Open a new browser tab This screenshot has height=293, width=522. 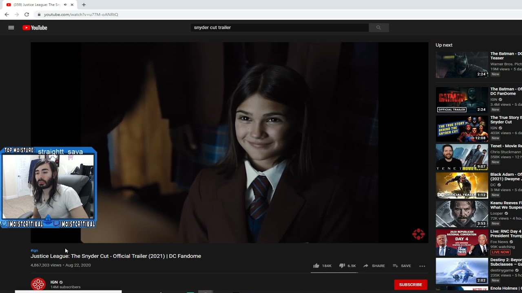coord(84,5)
